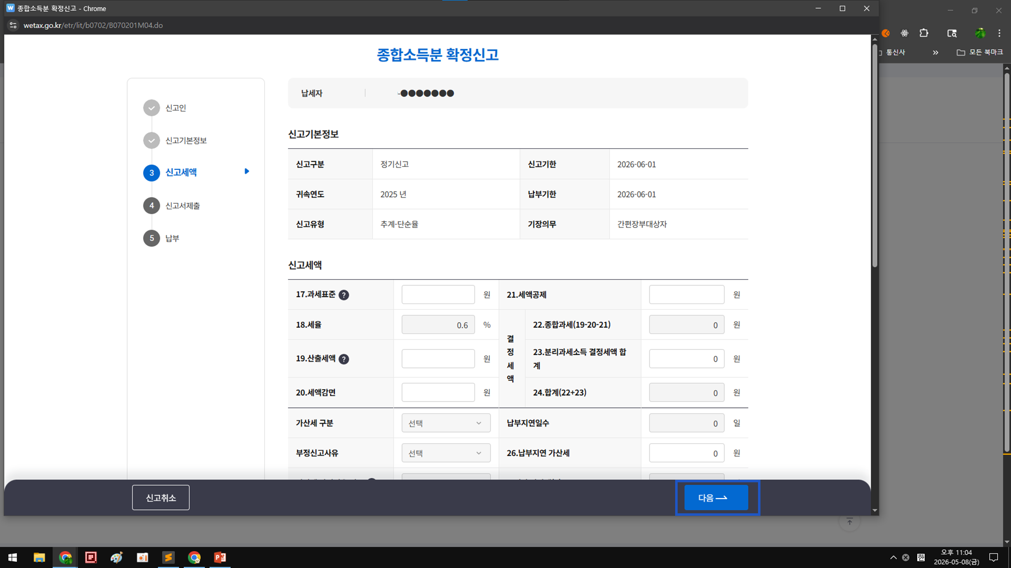Toggle the Korean IME indicator 한
Screen dimensions: 1011x568
coord(921,557)
